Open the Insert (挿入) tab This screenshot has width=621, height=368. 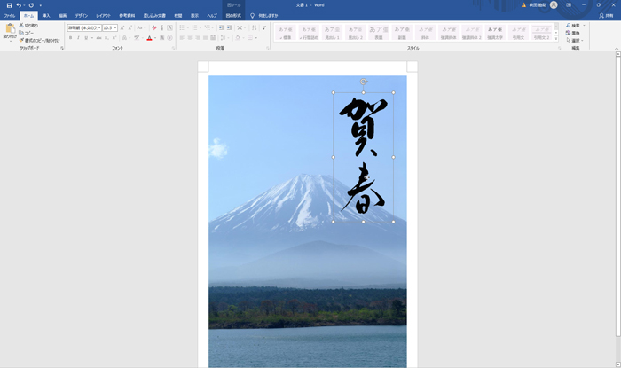[46, 15]
